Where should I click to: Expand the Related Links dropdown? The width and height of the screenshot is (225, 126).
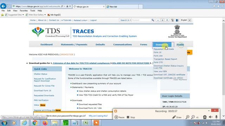[81, 20]
